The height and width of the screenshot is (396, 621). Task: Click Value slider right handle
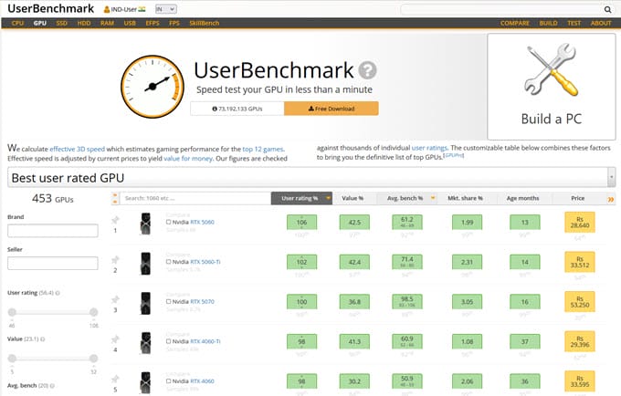94,359
